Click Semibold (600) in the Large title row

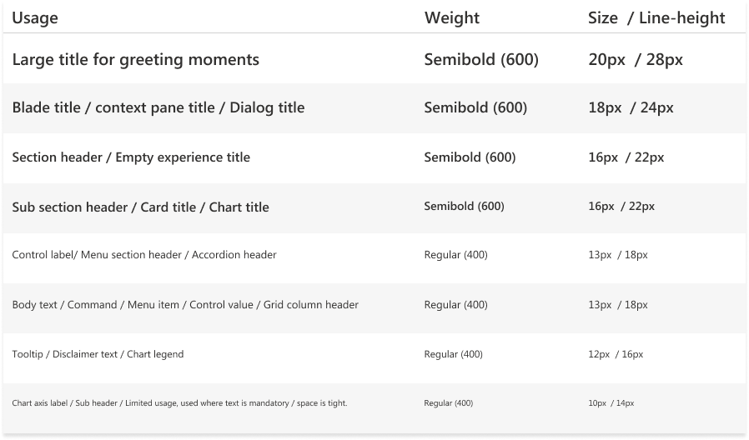coord(481,60)
